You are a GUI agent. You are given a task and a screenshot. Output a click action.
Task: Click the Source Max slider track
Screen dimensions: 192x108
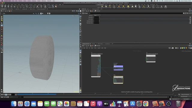coord(144,19)
